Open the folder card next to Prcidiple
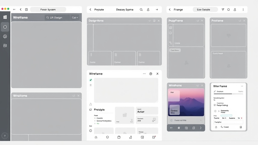This screenshot has height=145, width=258. (124, 115)
